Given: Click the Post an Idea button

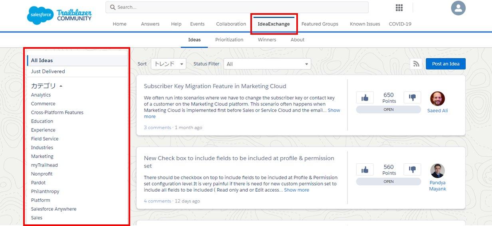Looking at the screenshot, I should click(446, 64).
